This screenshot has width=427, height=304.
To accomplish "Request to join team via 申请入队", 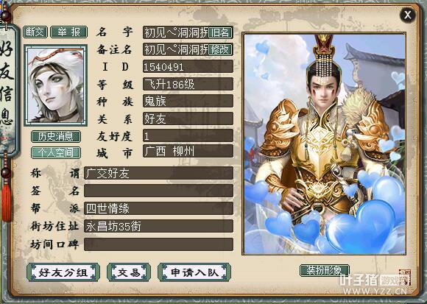I will pyautogui.click(x=194, y=272).
